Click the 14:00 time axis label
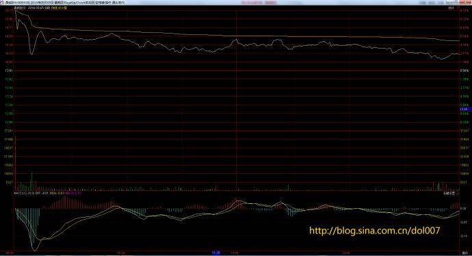Viewport: 472px width, 256px height. click(346, 253)
